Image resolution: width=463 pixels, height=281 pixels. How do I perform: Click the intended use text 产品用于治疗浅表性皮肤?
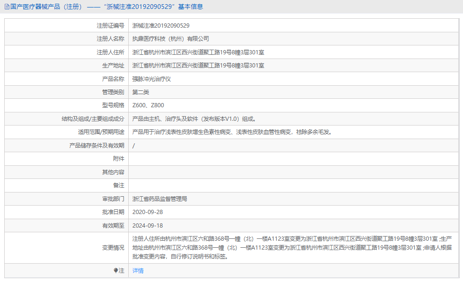233,132
